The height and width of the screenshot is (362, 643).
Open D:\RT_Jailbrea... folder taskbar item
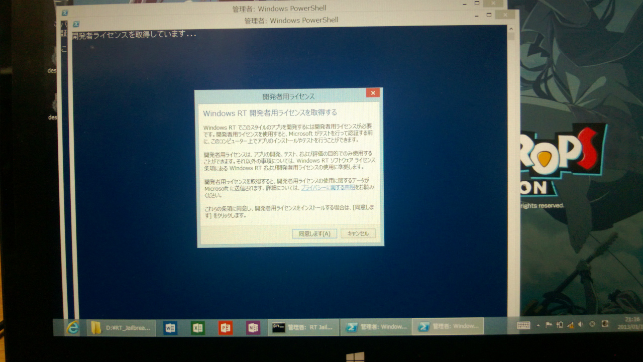pos(121,328)
